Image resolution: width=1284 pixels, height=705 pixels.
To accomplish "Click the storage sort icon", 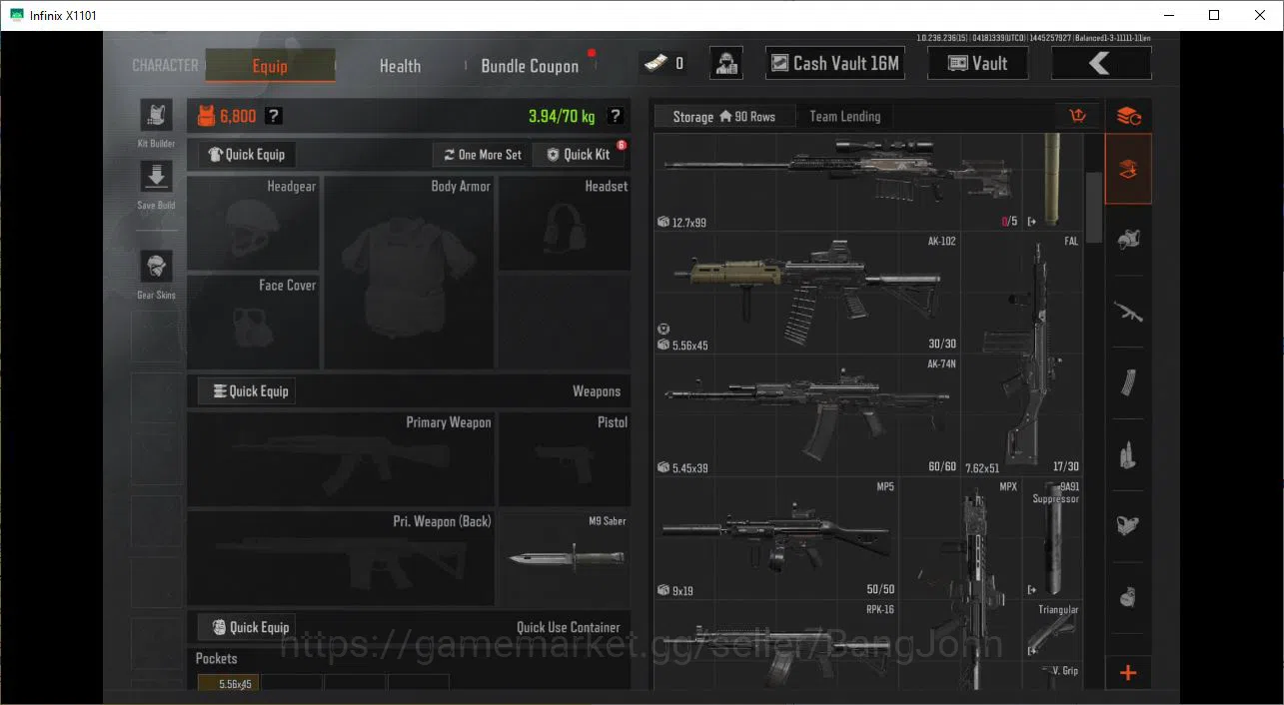I will [1077, 116].
